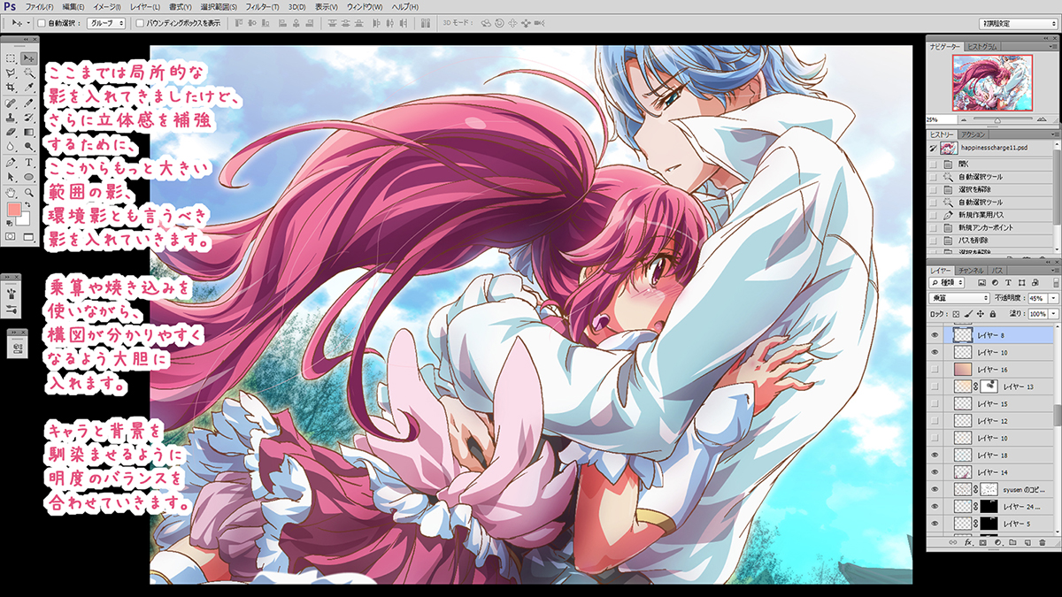
Task: Activate the Hand tool
Action: (x=11, y=192)
